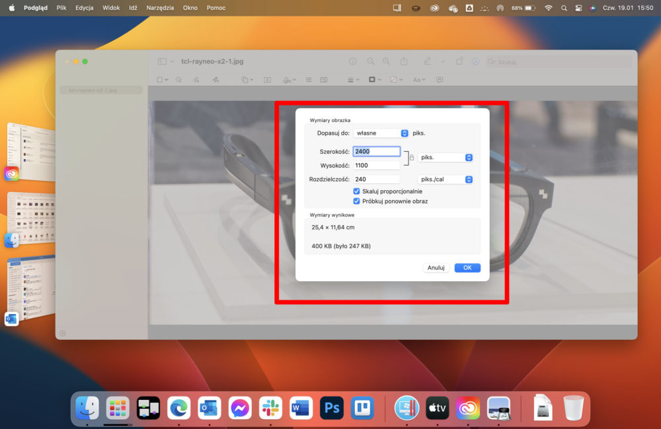661x429 pixels.
Task: Click the Anuluj button
Action: click(x=436, y=268)
